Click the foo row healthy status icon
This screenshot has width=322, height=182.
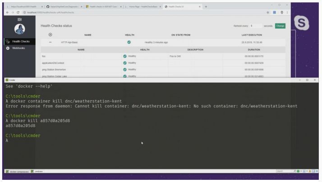[124, 56]
